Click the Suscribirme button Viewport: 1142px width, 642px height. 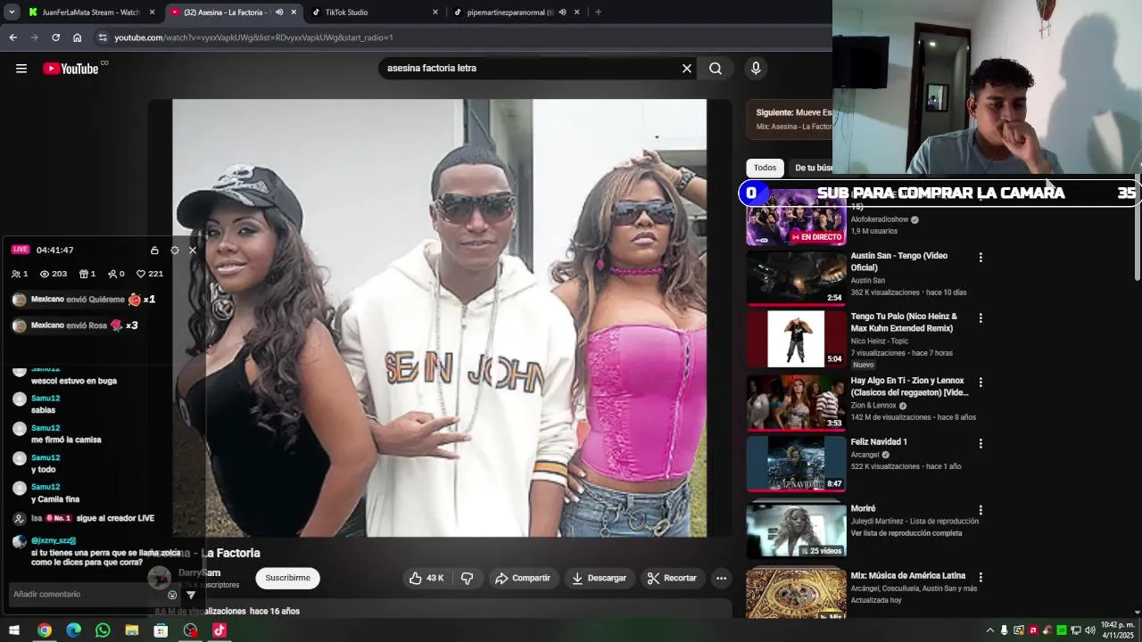(x=287, y=578)
